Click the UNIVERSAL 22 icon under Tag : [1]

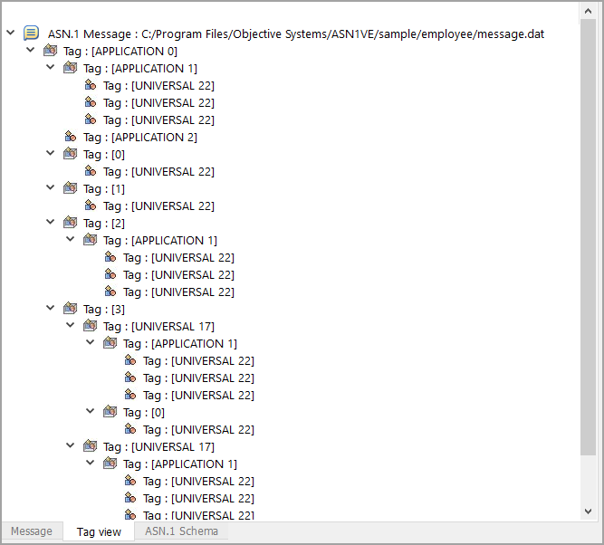coord(91,206)
